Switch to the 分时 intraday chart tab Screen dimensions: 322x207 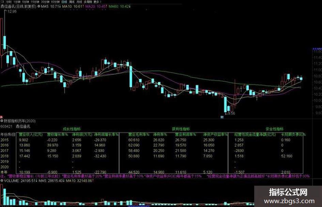[x=9, y=2]
